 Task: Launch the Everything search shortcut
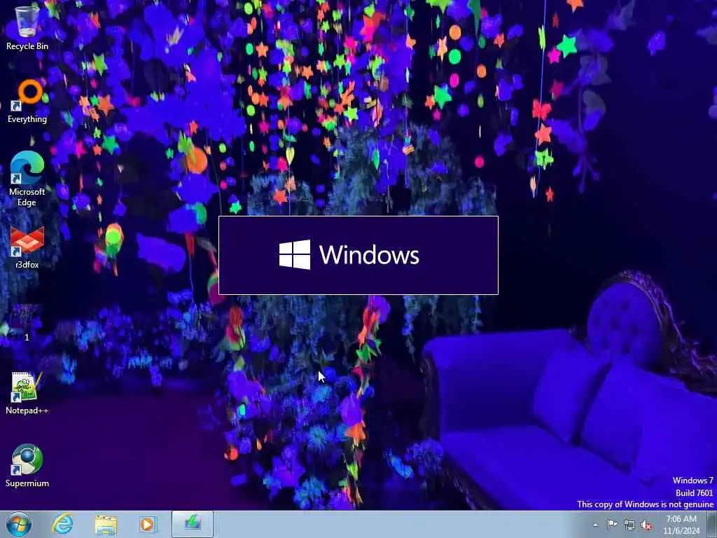27,102
